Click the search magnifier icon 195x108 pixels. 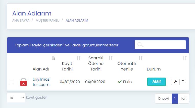click(140, 45)
